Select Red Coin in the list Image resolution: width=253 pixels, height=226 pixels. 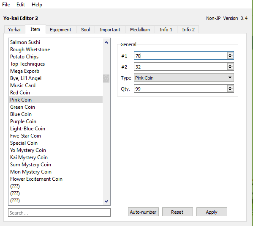pos(56,93)
